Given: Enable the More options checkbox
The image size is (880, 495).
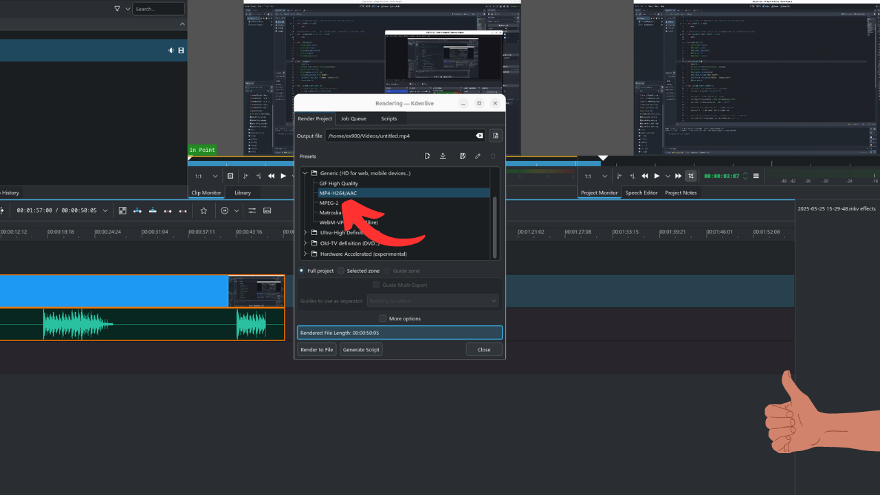Looking at the screenshot, I should tap(383, 319).
